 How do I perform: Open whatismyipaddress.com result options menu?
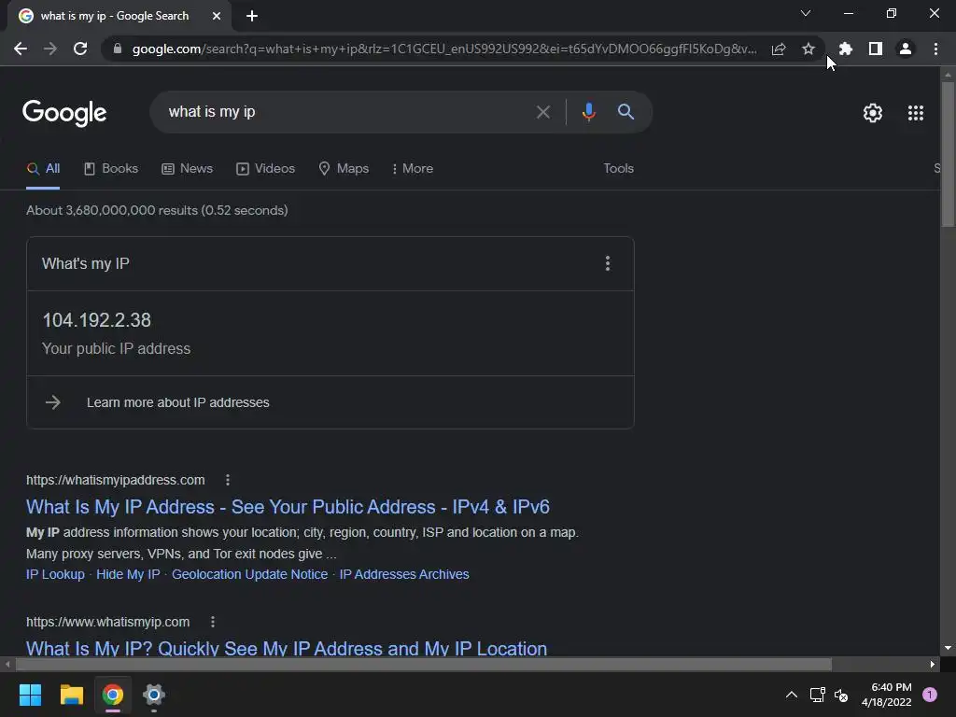click(x=228, y=481)
